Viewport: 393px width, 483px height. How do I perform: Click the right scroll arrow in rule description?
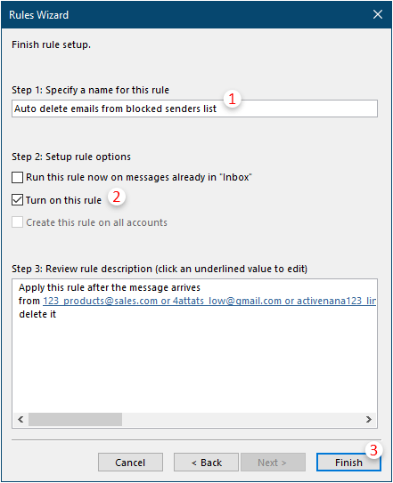pos(368,419)
